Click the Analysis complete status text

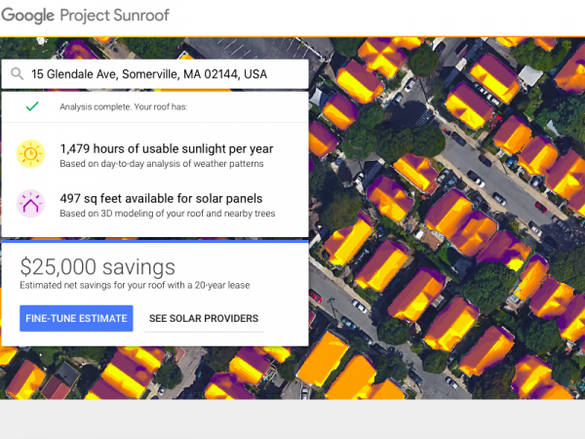[x=124, y=106]
